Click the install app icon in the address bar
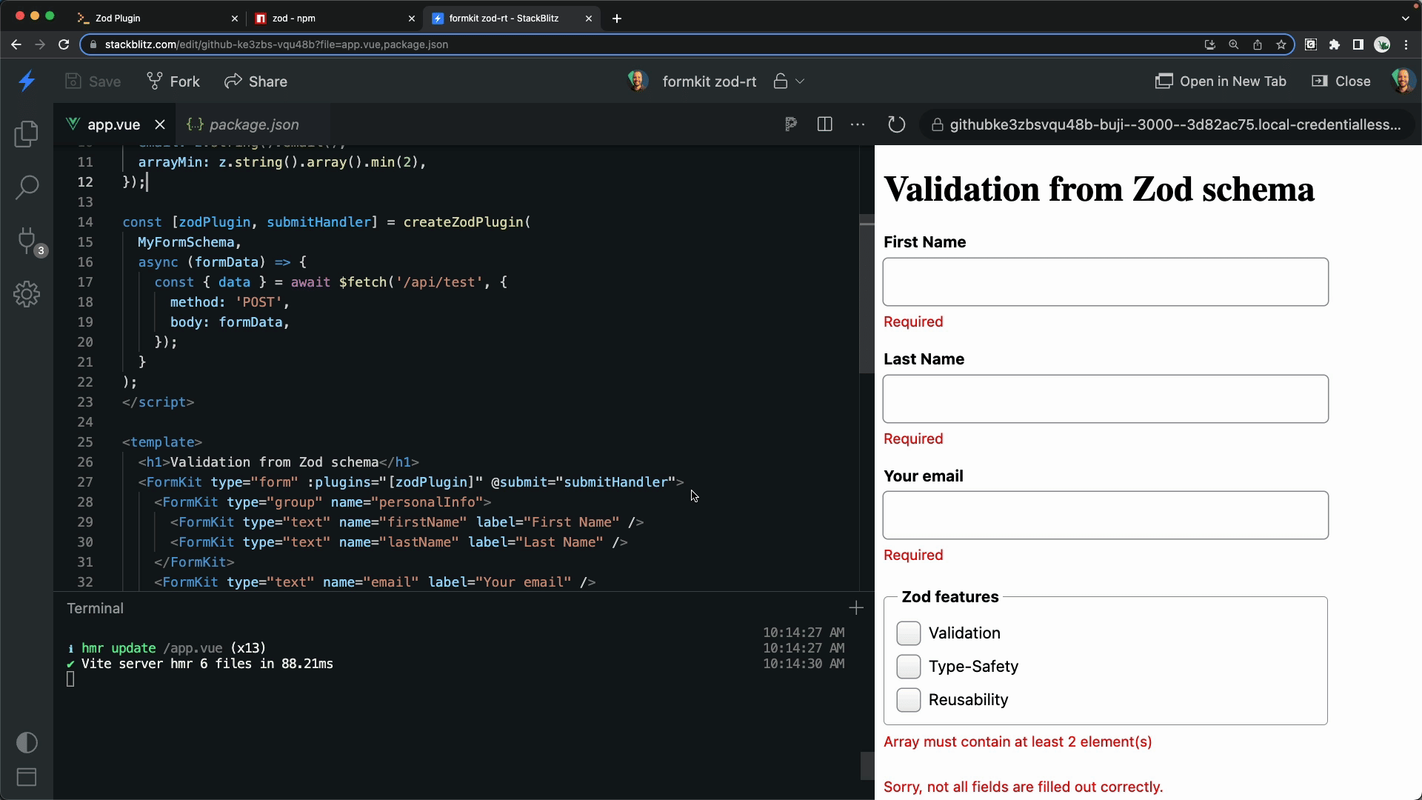 [1210, 44]
